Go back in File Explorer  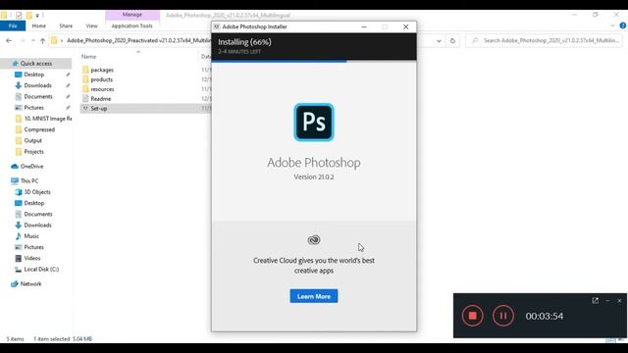pyautogui.click(x=9, y=40)
